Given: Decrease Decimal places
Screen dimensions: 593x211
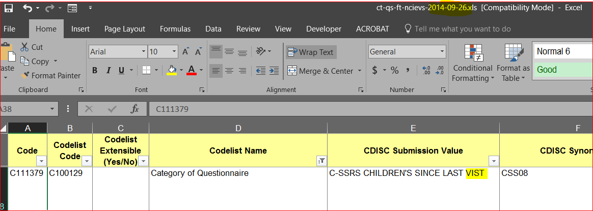Looking at the screenshot, I should coord(440,71).
